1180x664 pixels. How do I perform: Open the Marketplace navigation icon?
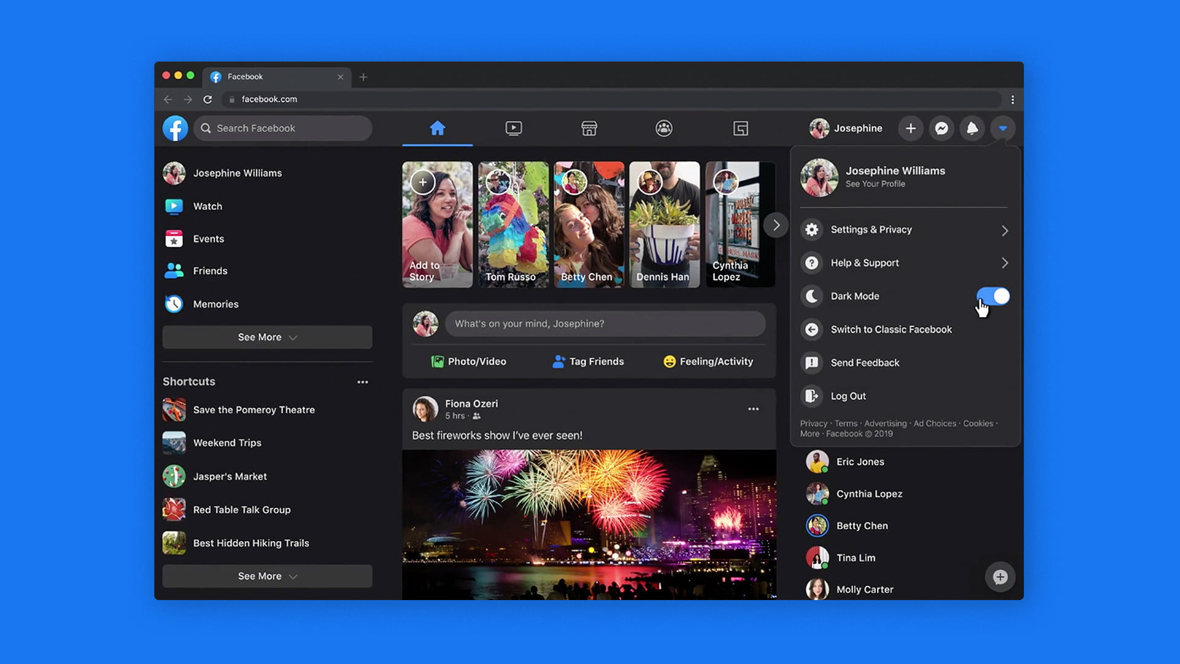coord(588,127)
